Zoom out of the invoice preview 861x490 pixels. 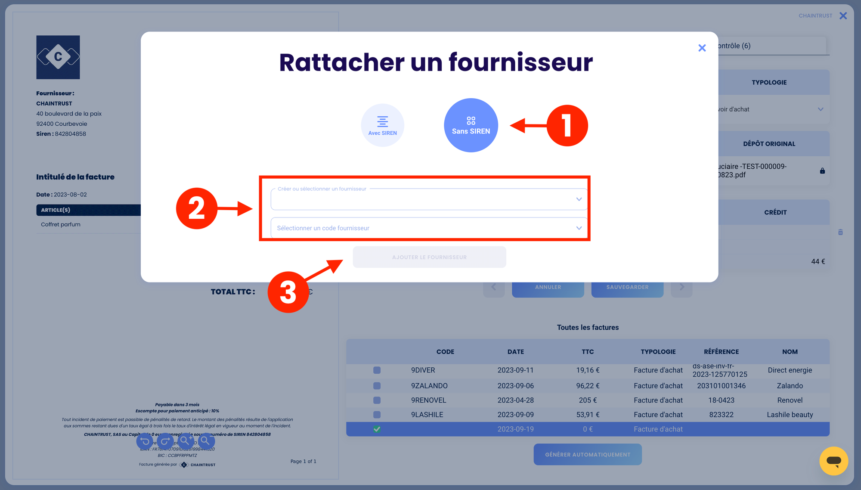coord(207,441)
